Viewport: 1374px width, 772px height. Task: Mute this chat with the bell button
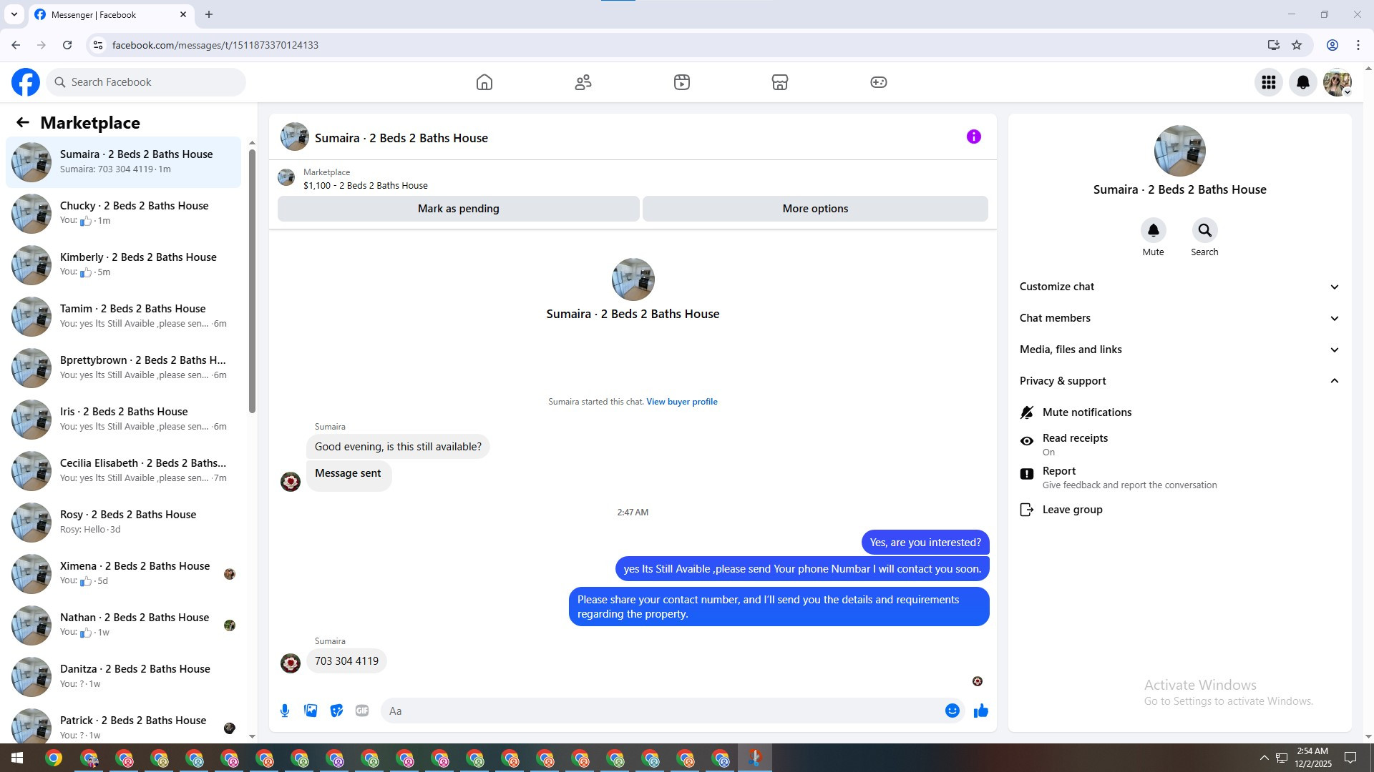tap(1153, 231)
